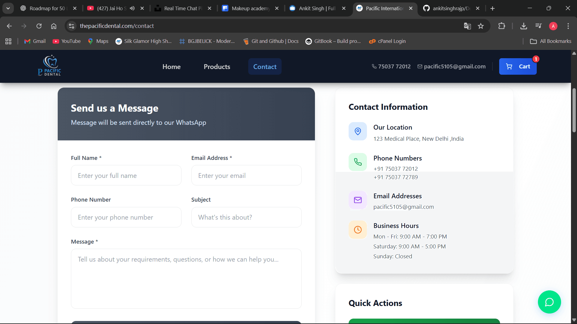Open Chrome three-dot menu
Viewport: 577px width, 324px height.
(x=568, y=26)
